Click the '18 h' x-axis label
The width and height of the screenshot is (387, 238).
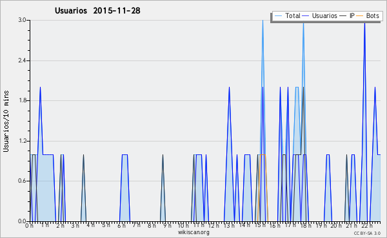306,226
